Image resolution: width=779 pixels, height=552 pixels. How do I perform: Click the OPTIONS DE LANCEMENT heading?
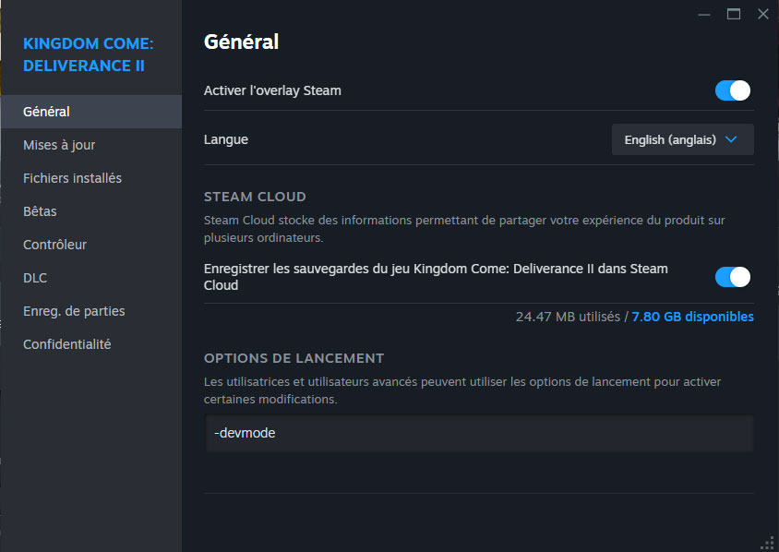pyautogui.click(x=294, y=358)
